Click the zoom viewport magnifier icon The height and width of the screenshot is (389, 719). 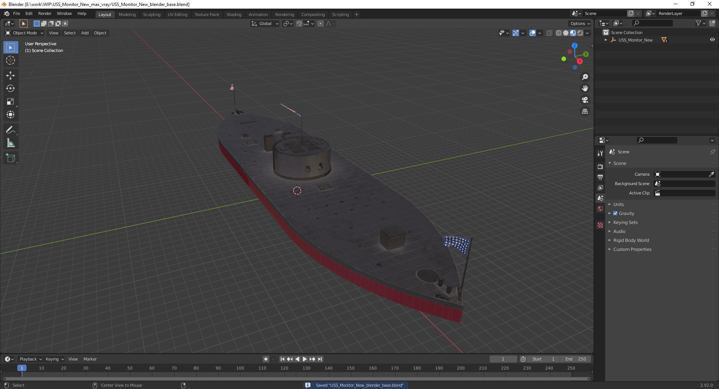[x=585, y=77]
